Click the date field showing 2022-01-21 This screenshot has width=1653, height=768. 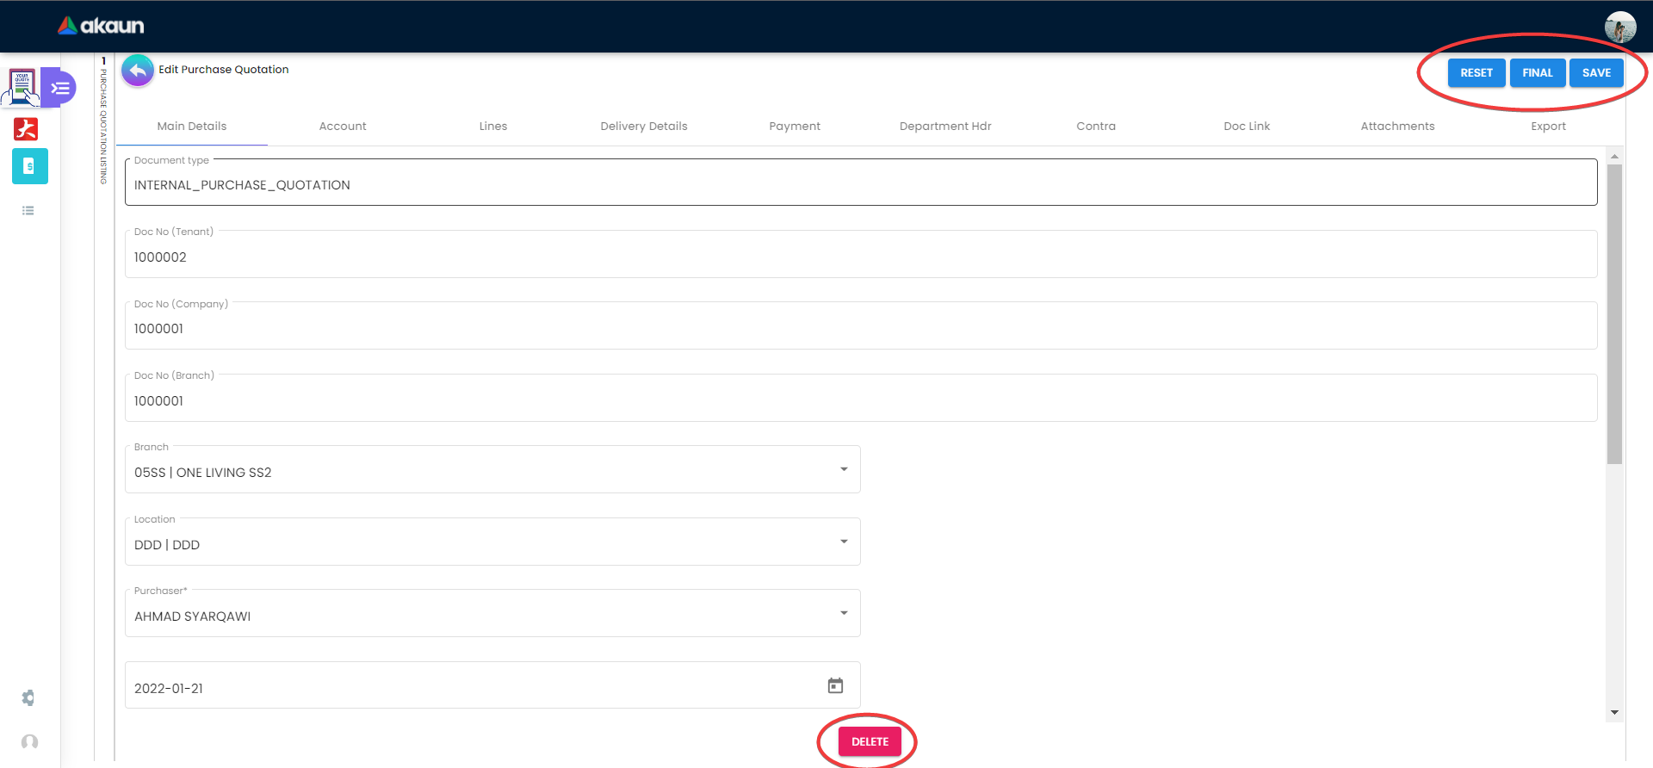[x=492, y=685]
